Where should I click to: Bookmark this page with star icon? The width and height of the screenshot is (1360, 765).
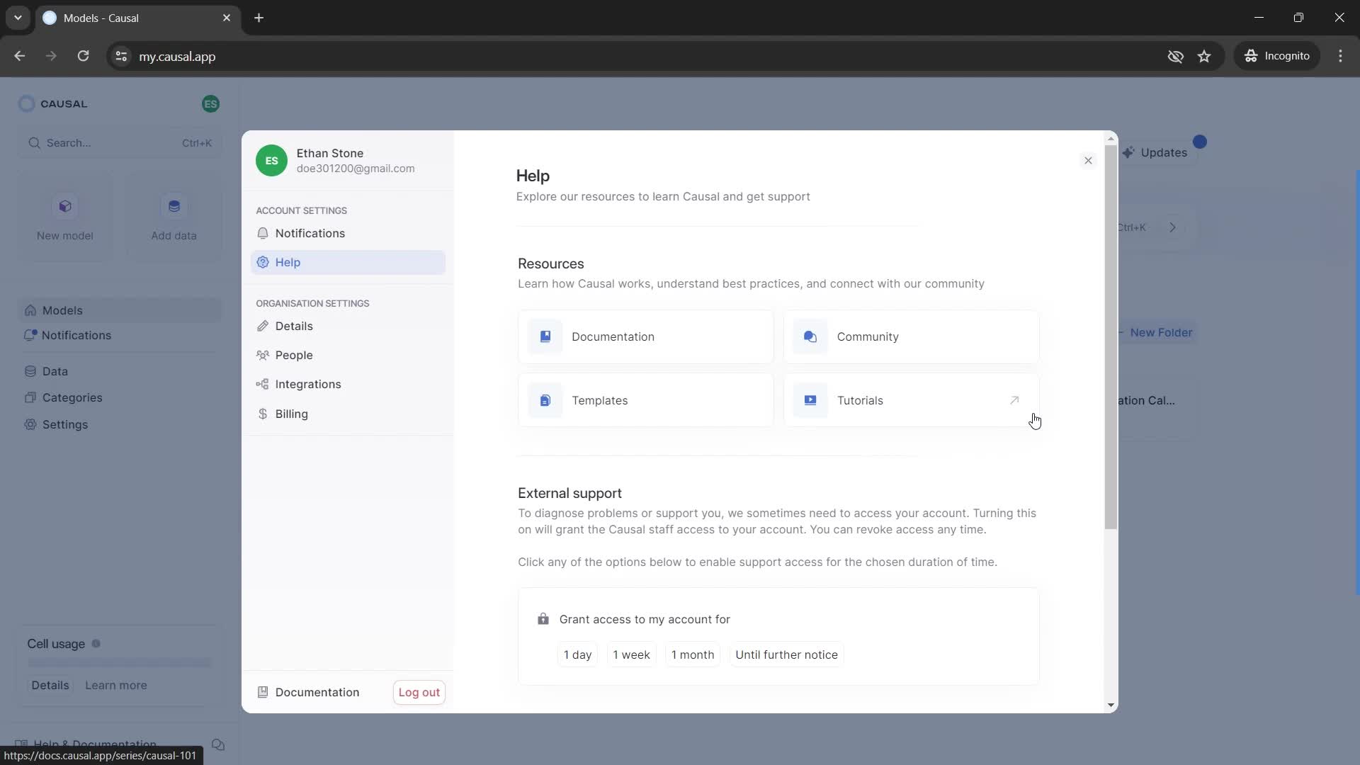click(x=1204, y=56)
